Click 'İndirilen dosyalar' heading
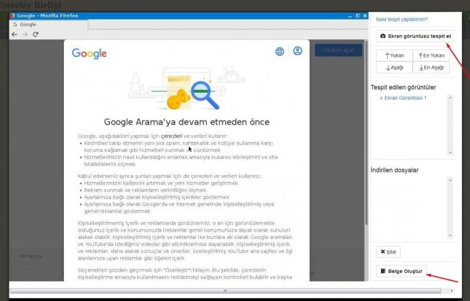Image resolution: width=470 pixels, height=301 pixels. [x=394, y=170]
